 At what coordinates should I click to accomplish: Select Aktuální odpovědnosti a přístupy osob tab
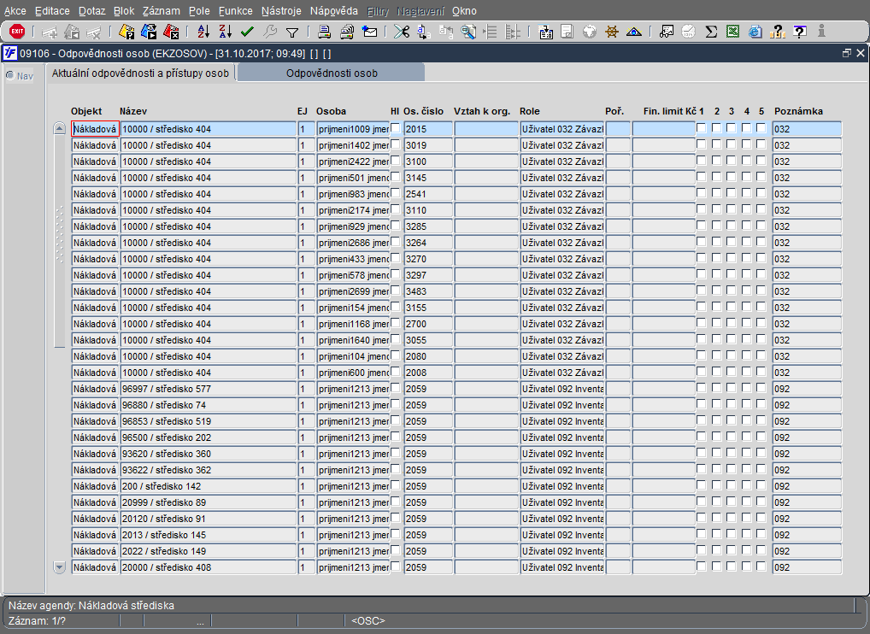pyautogui.click(x=140, y=73)
